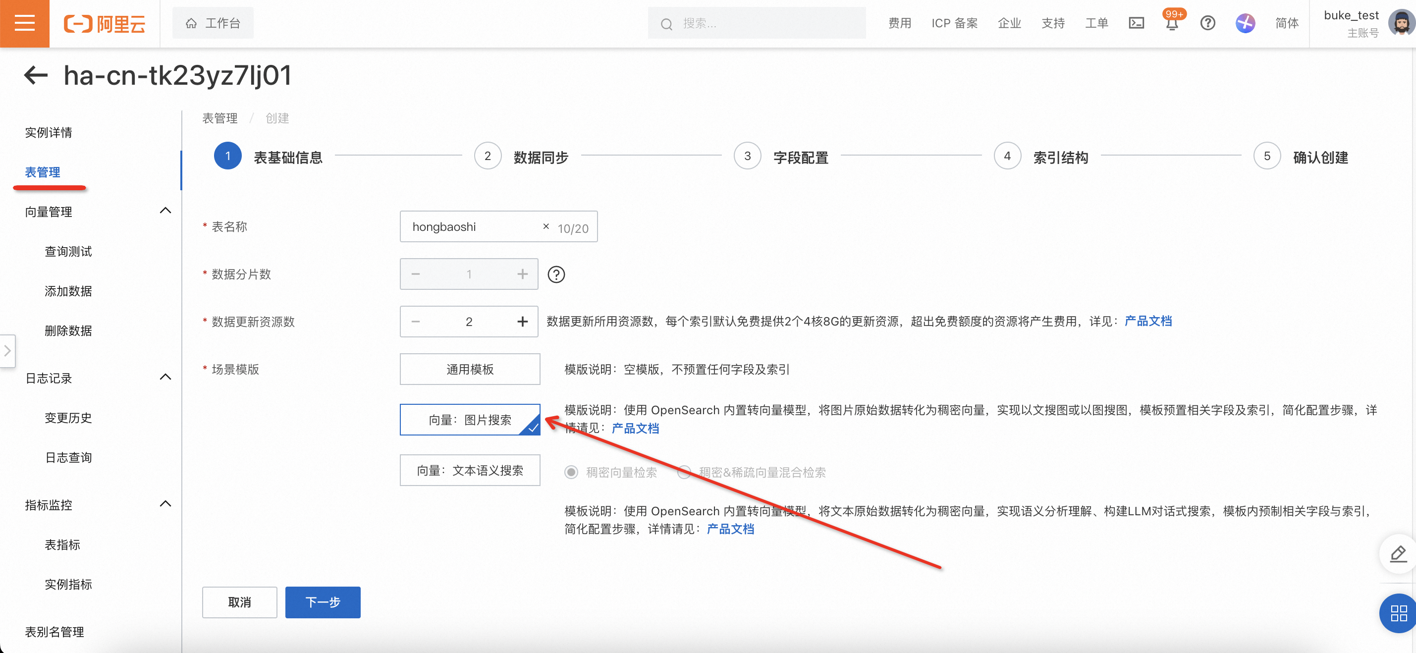This screenshot has height=653, width=1416.
Task: Open the hamburger navigation menu
Action: pos(24,23)
